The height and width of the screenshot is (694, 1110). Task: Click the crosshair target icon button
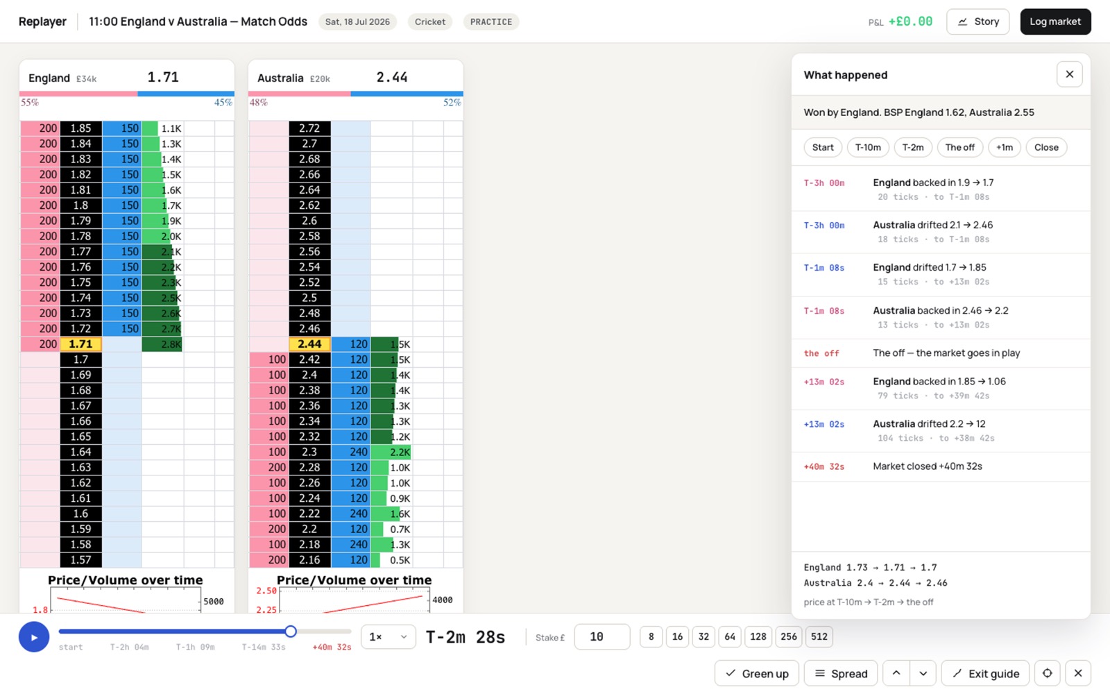tap(1048, 673)
